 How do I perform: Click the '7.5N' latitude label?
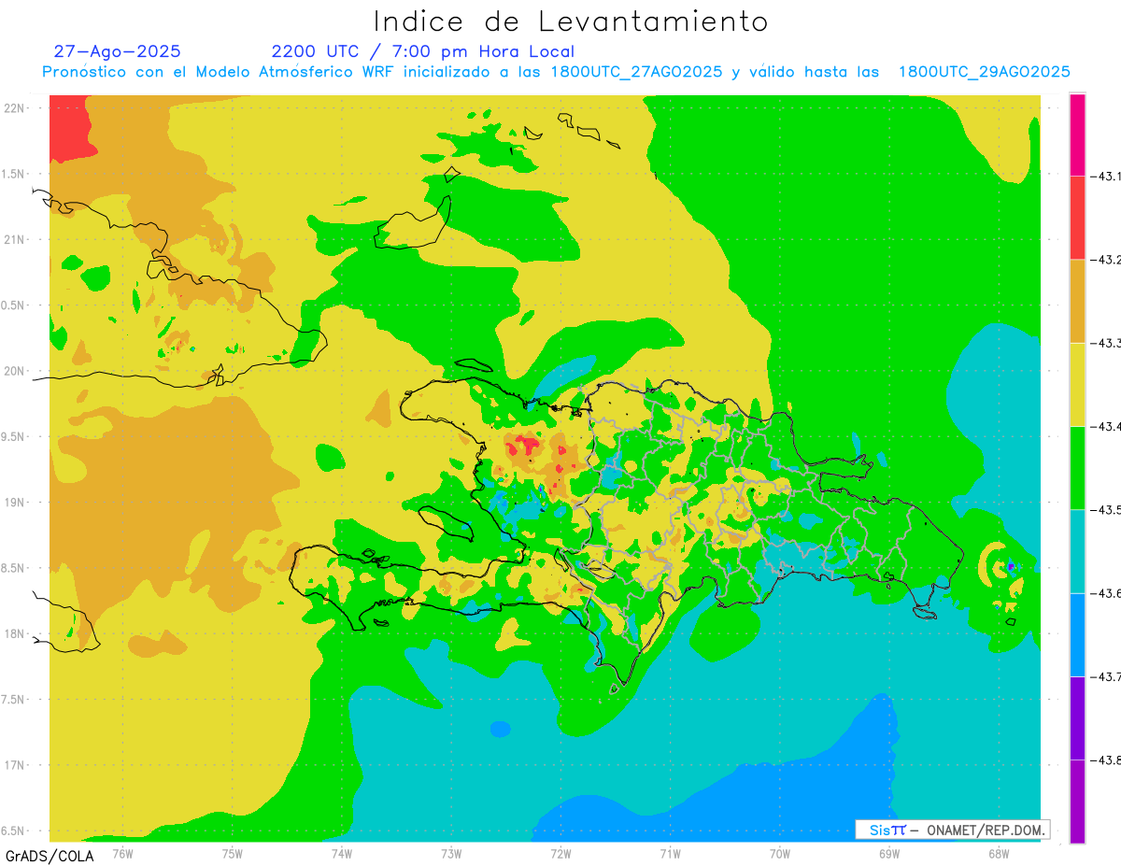click(13, 700)
